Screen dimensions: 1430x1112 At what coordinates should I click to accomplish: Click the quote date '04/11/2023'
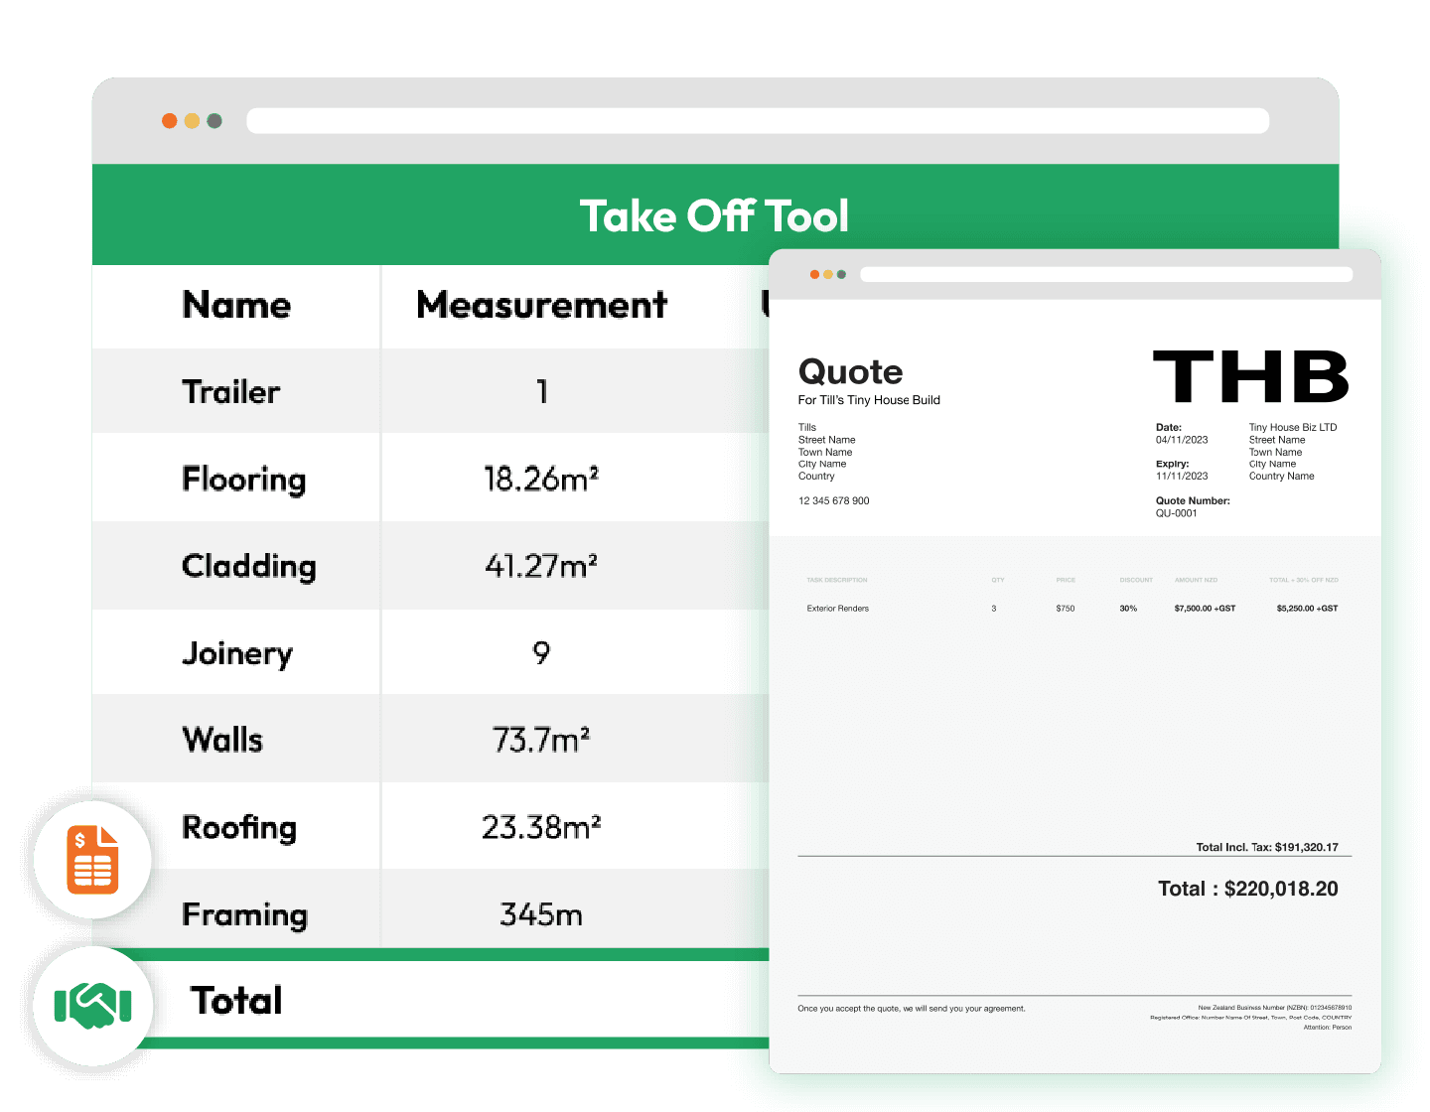1182,440
